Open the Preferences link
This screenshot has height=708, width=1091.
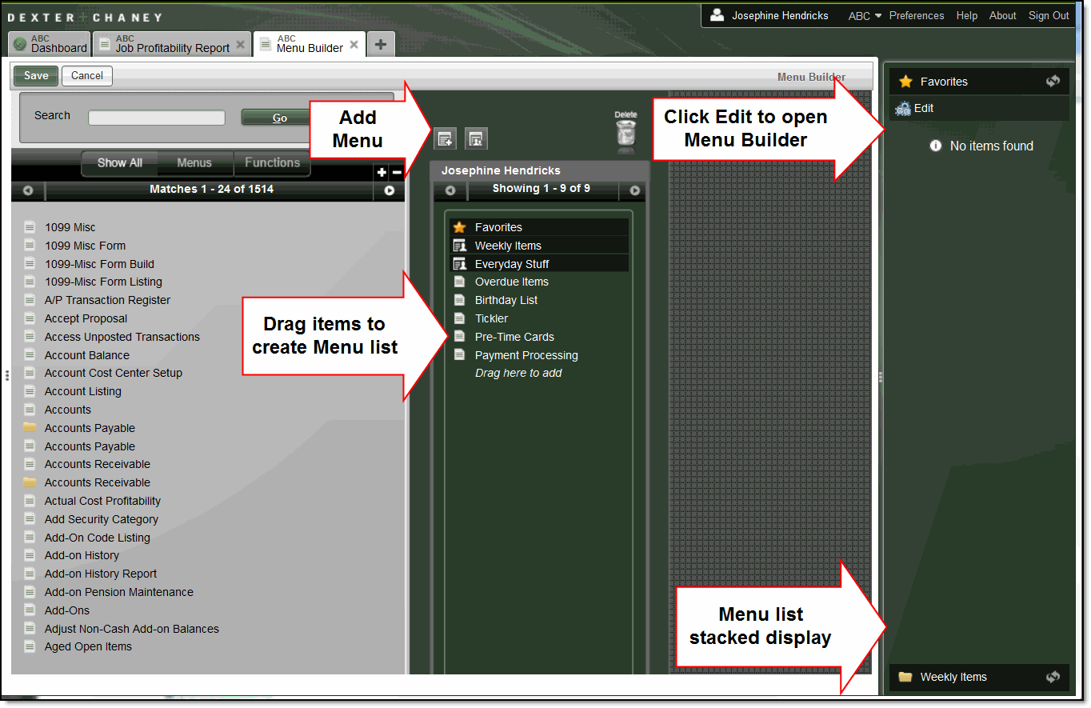pyautogui.click(x=917, y=15)
